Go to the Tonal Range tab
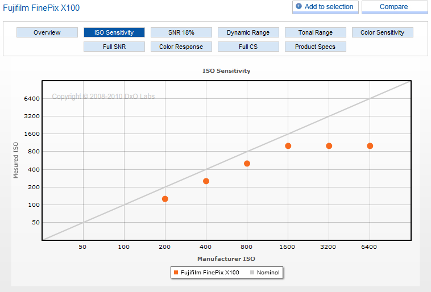Screen dimensions: 431x292 point(315,32)
